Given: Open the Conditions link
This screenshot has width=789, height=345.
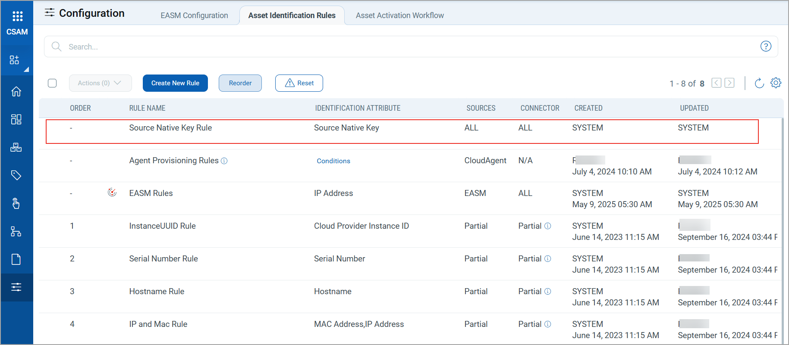Looking at the screenshot, I should tap(333, 161).
